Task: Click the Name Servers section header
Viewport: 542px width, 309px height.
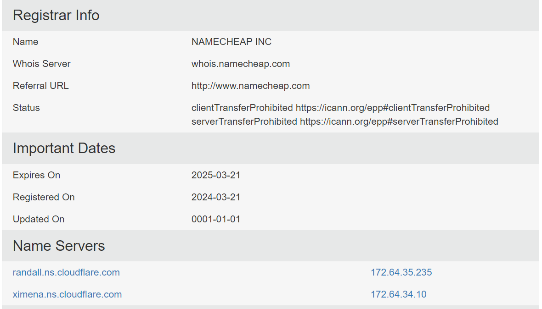Action: point(59,246)
